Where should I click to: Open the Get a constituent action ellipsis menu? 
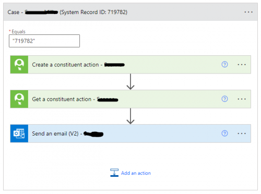pyautogui.click(x=242, y=99)
